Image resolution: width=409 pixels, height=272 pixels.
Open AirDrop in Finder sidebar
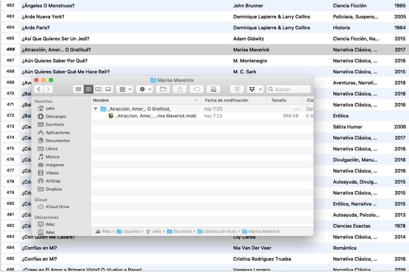point(49,181)
